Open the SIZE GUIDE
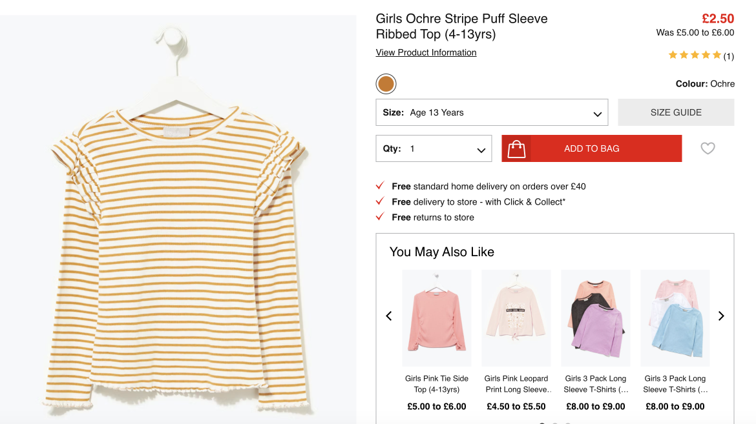This screenshot has width=756, height=424. [676, 112]
